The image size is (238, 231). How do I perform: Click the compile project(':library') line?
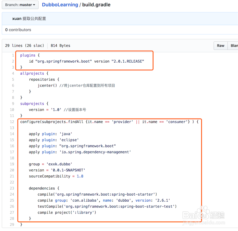67,213
